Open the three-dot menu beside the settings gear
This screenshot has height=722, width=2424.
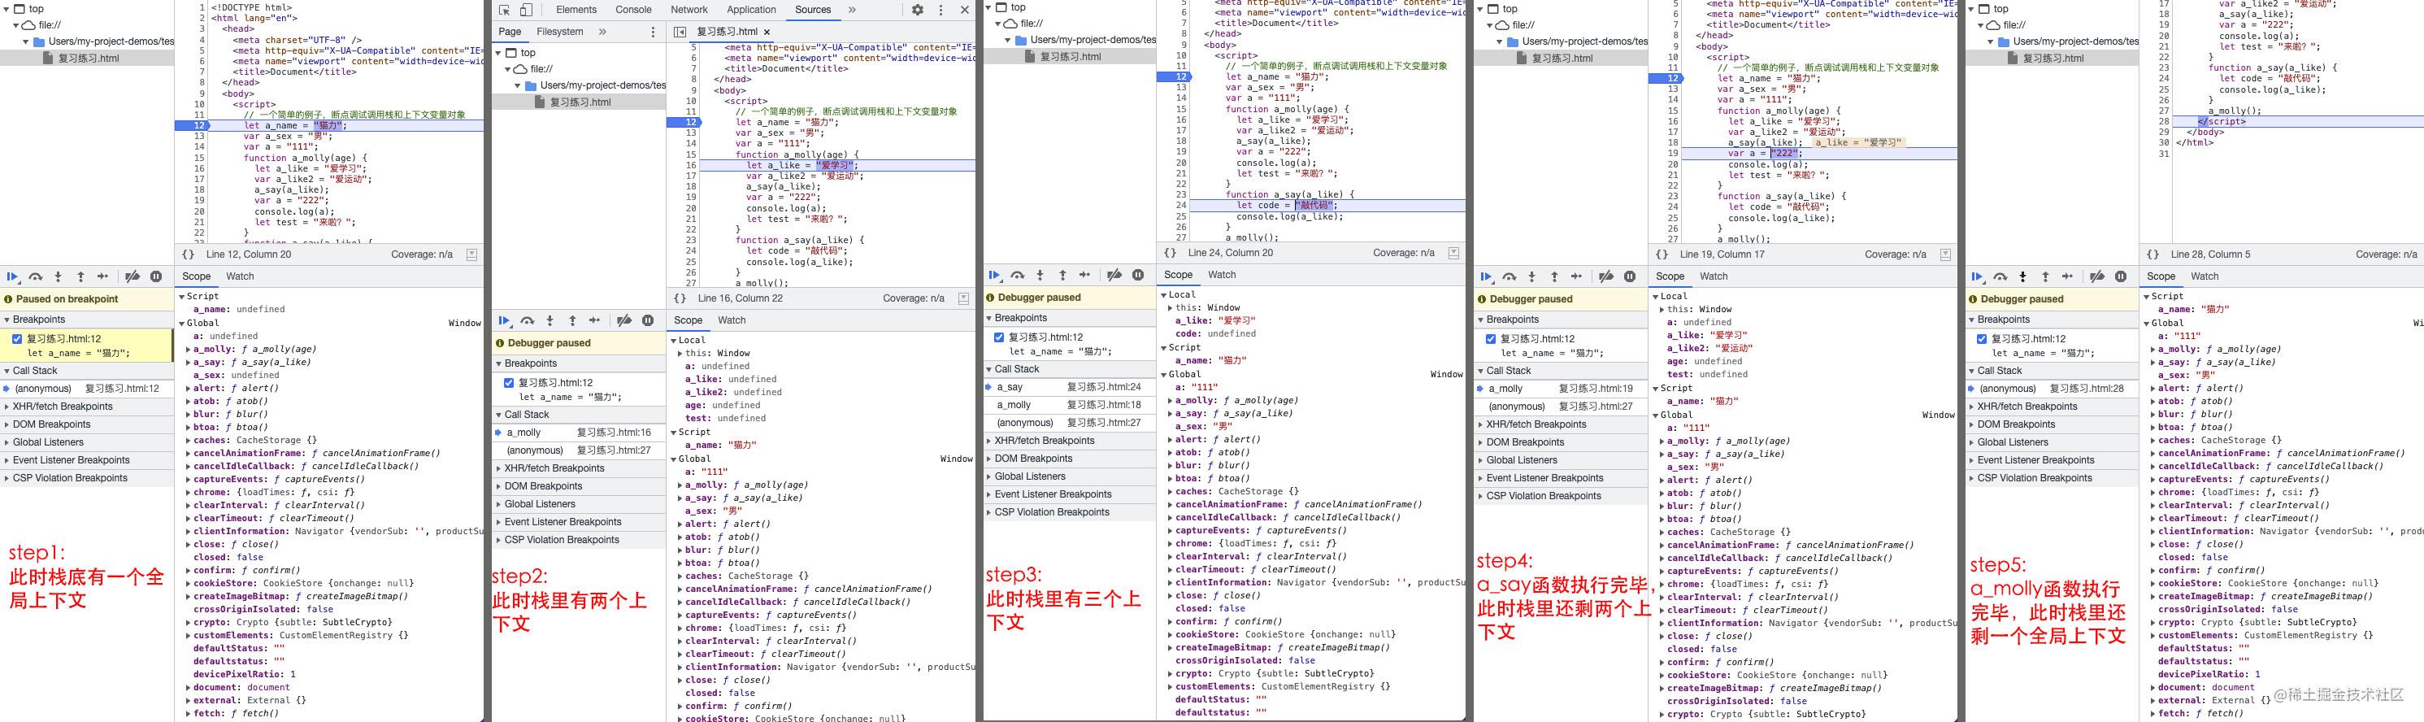coord(941,10)
